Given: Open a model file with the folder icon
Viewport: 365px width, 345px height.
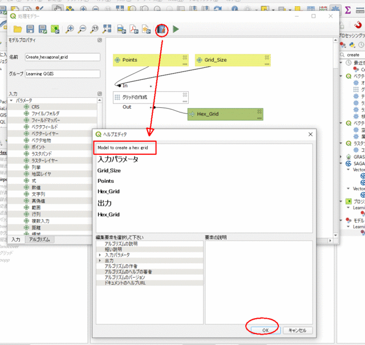Looking at the screenshot, I should coord(18,29).
